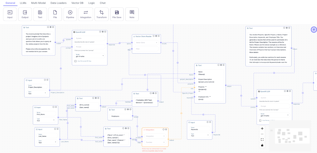The image size is (317, 153).
Task: Open the Type dropdown for the Last_Name input
Action: point(47,142)
